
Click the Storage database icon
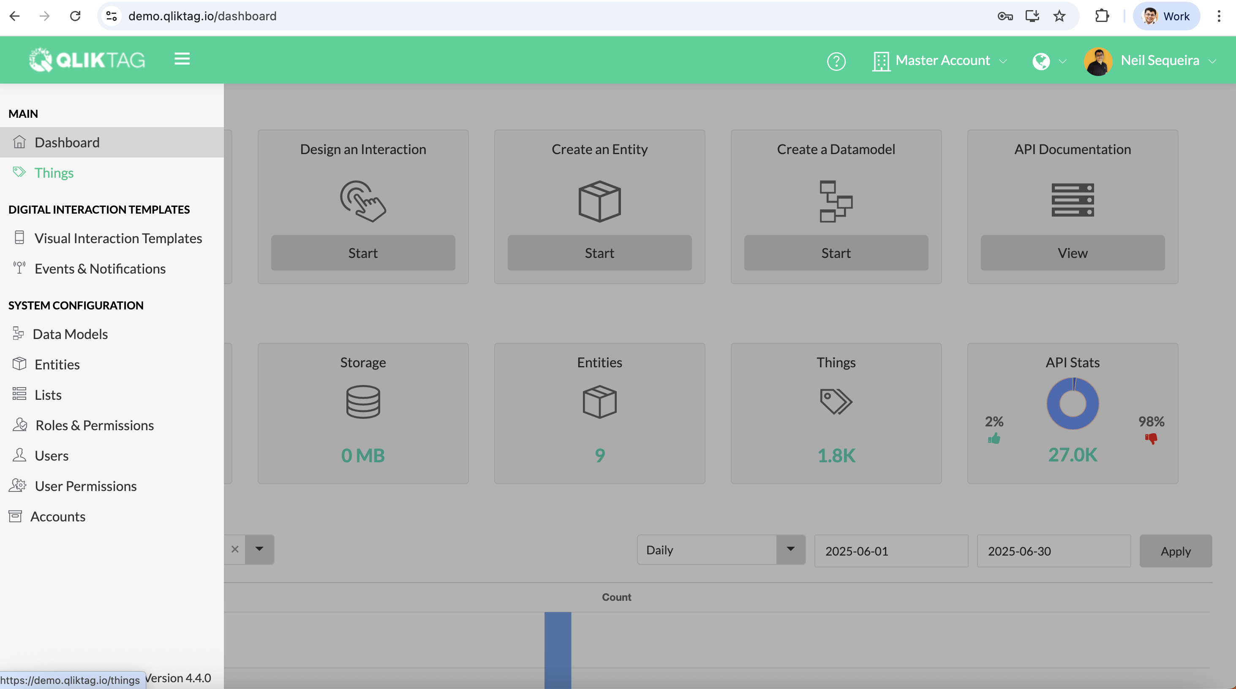coord(363,401)
